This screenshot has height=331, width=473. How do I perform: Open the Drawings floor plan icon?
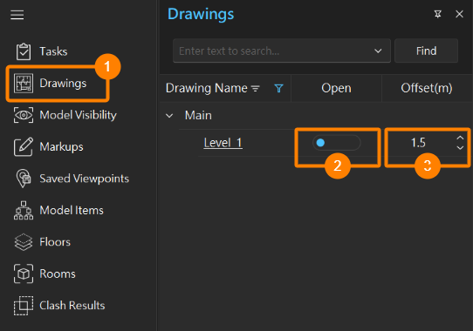tap(24, 84)
